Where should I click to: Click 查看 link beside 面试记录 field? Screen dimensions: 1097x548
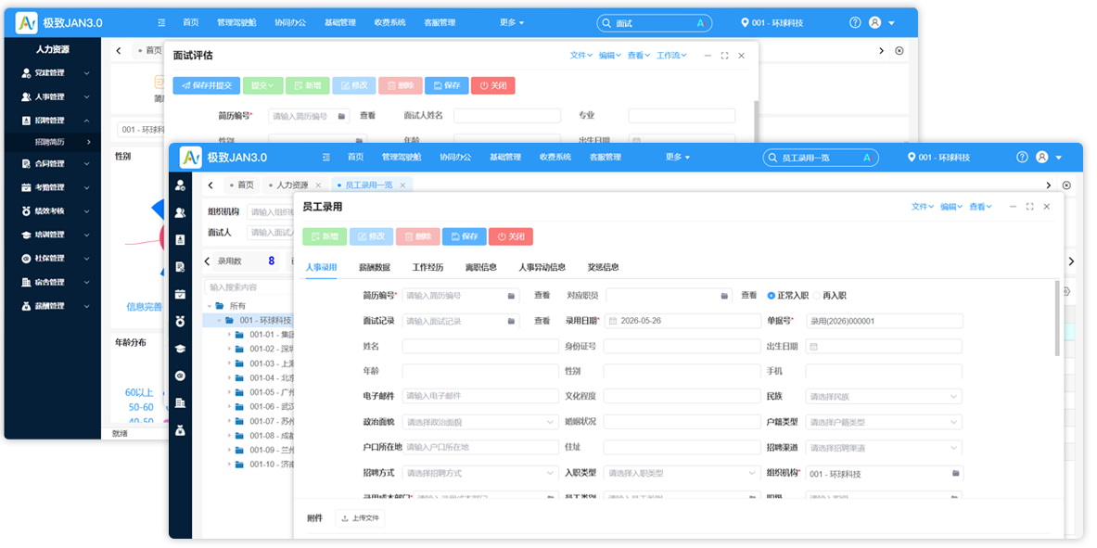pyautogui.click(x=542, y=321)
